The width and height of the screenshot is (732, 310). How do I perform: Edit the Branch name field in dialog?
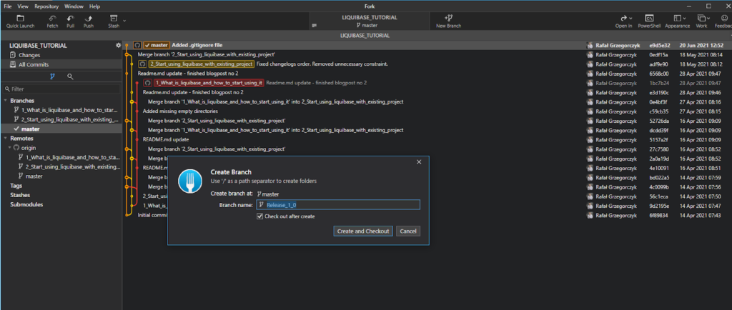tap(337, 205)
